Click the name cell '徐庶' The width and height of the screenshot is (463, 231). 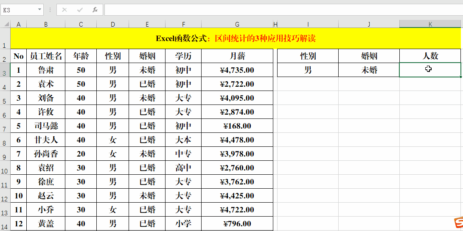pyautogui.click(x=46, y=182)
